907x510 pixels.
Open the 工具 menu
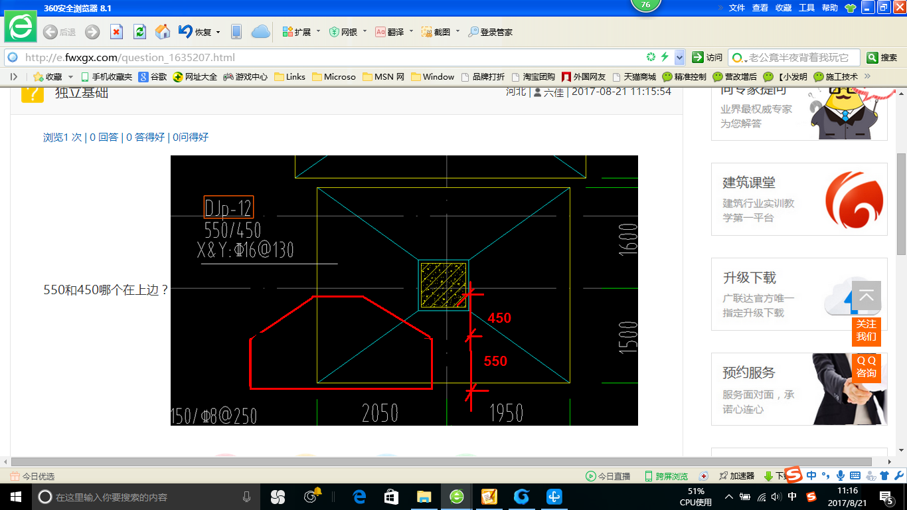pyautogui.click(x=807, y=8)
